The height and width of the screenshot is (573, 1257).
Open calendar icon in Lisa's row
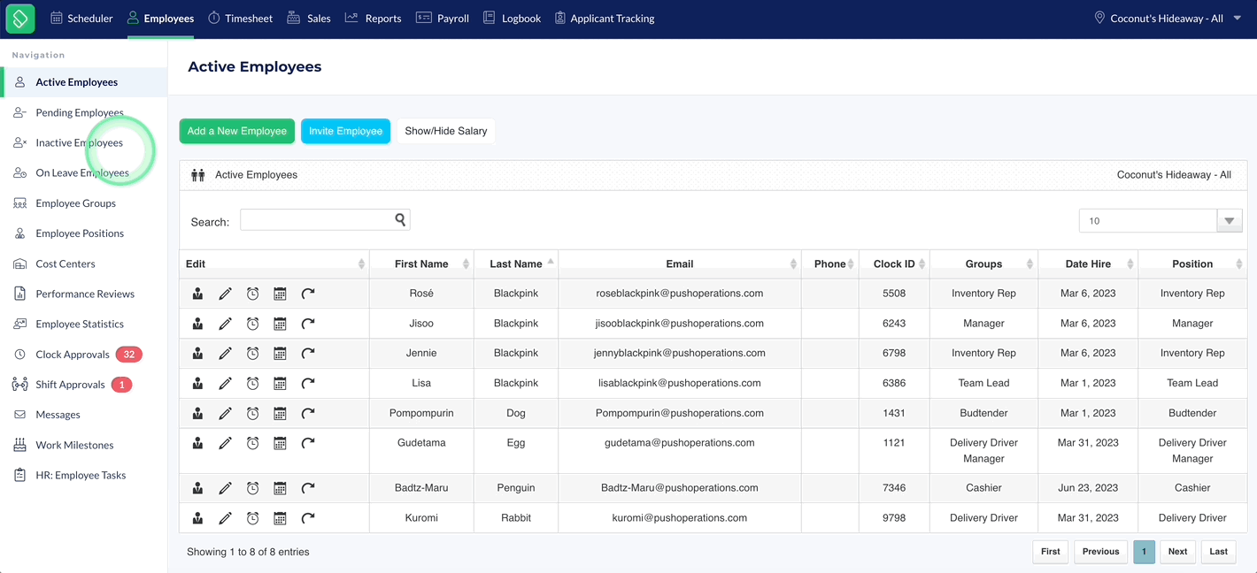coord(280,384)
